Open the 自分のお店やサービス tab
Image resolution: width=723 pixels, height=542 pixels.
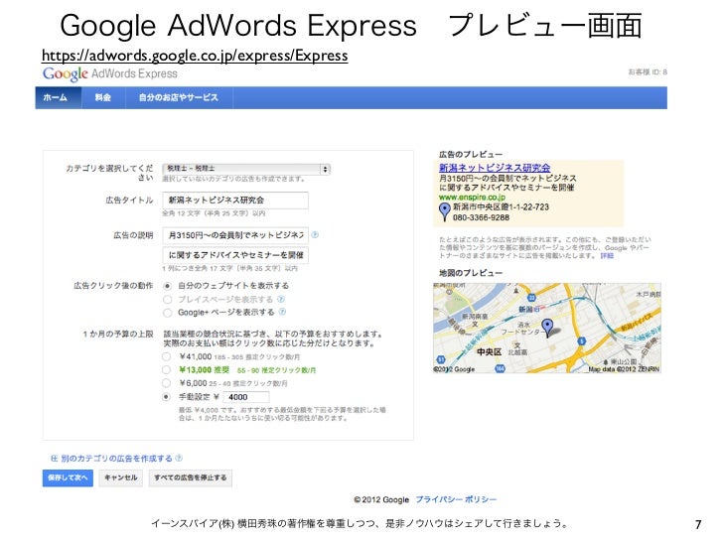pyautogui.click(x=179, y=97)
